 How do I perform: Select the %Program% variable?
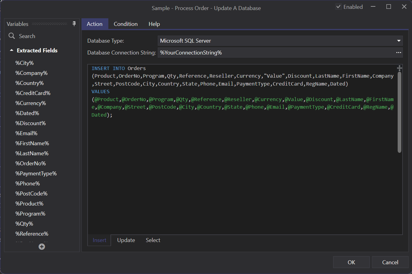click(x=30, y=214)
